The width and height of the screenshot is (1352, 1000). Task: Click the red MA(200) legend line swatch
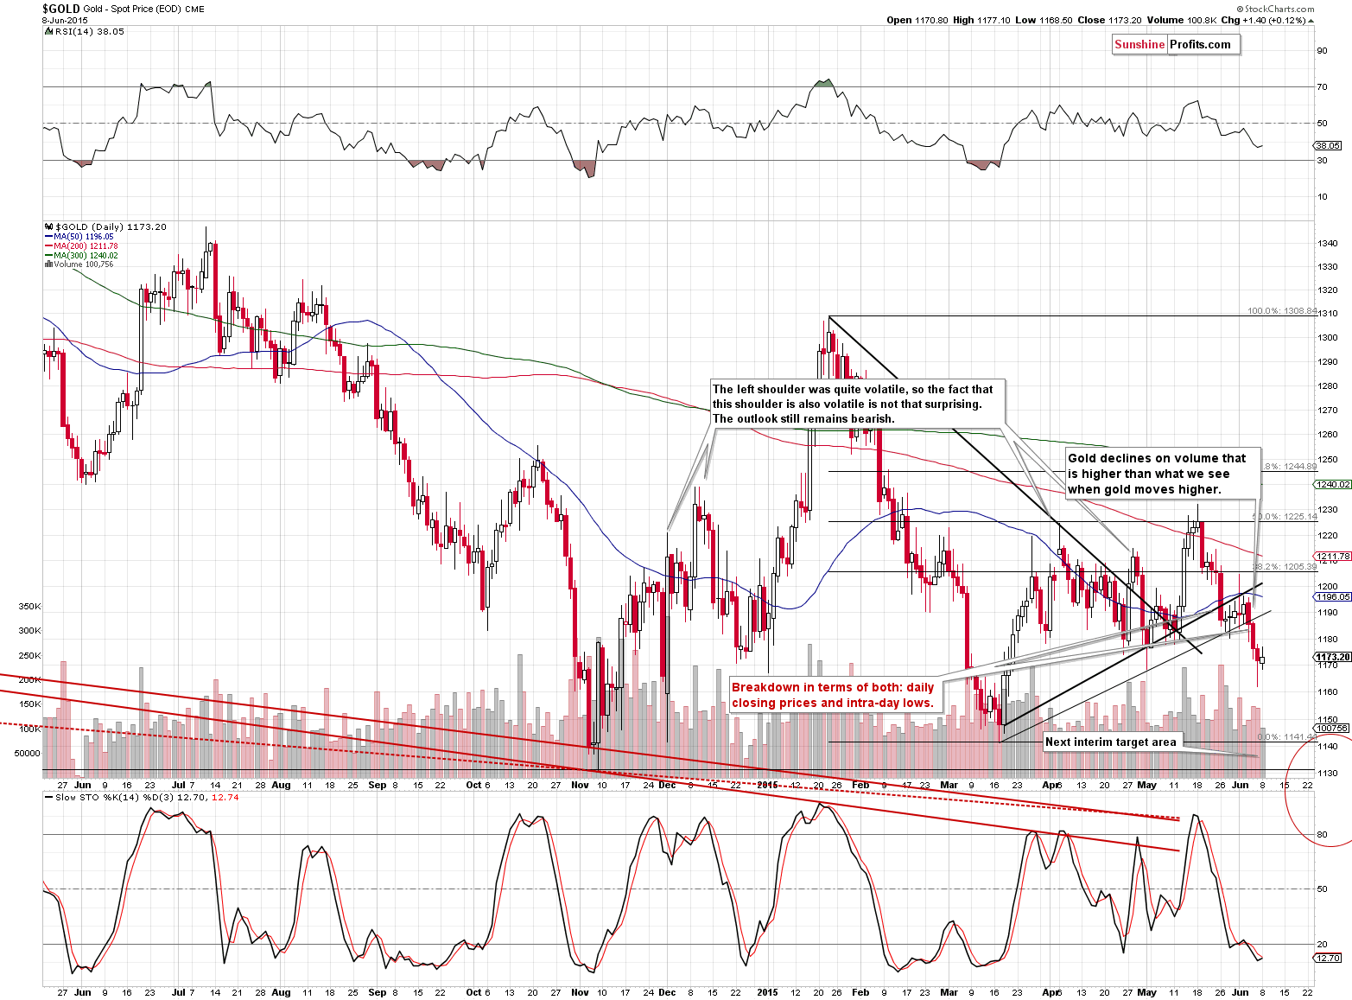tap(48, 246)
